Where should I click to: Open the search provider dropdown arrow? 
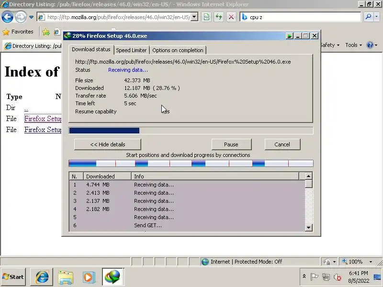tap(377, 17)
